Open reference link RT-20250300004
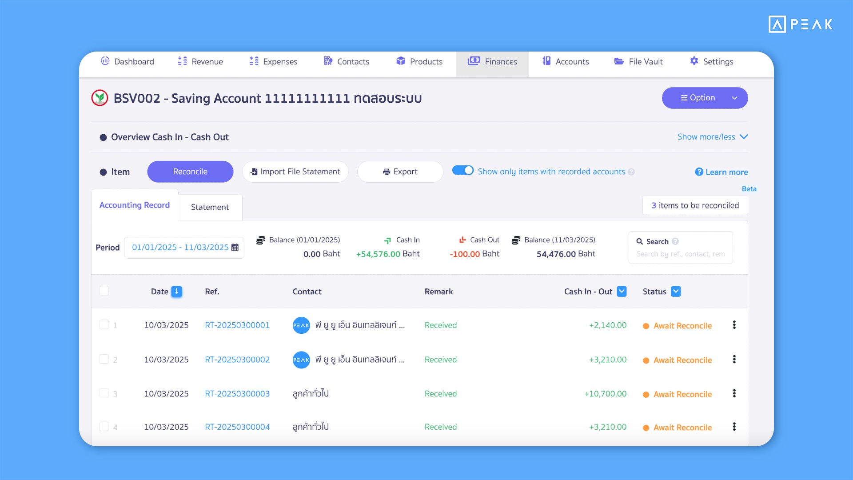The height and width of the screenshot is (480, 853). tap(237, 427)
